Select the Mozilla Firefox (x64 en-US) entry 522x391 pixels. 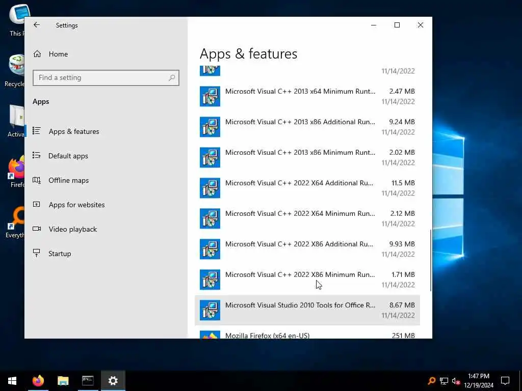[x=307, y=332]
